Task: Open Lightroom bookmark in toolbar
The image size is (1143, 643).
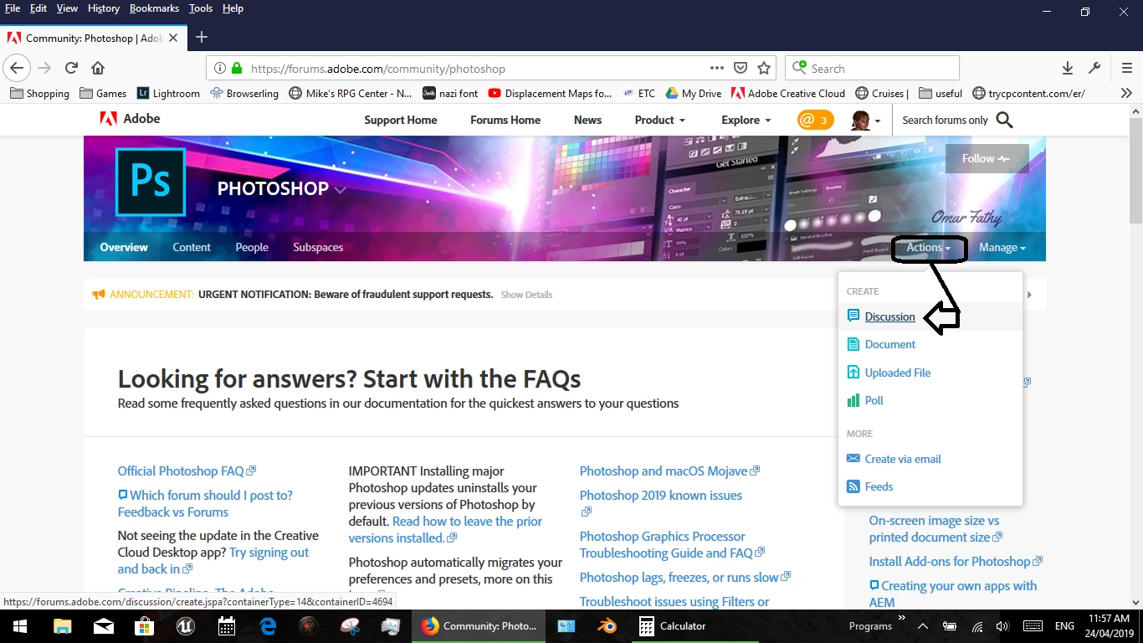Action: point(169,93)
